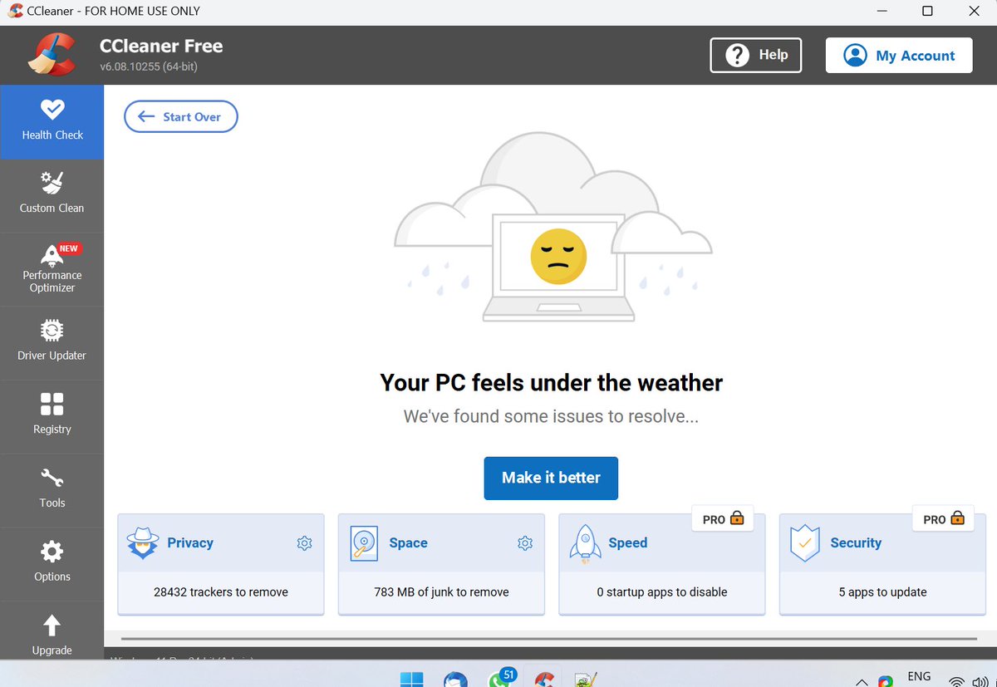Select '28432 trackers to remove' text

(221, 592)
